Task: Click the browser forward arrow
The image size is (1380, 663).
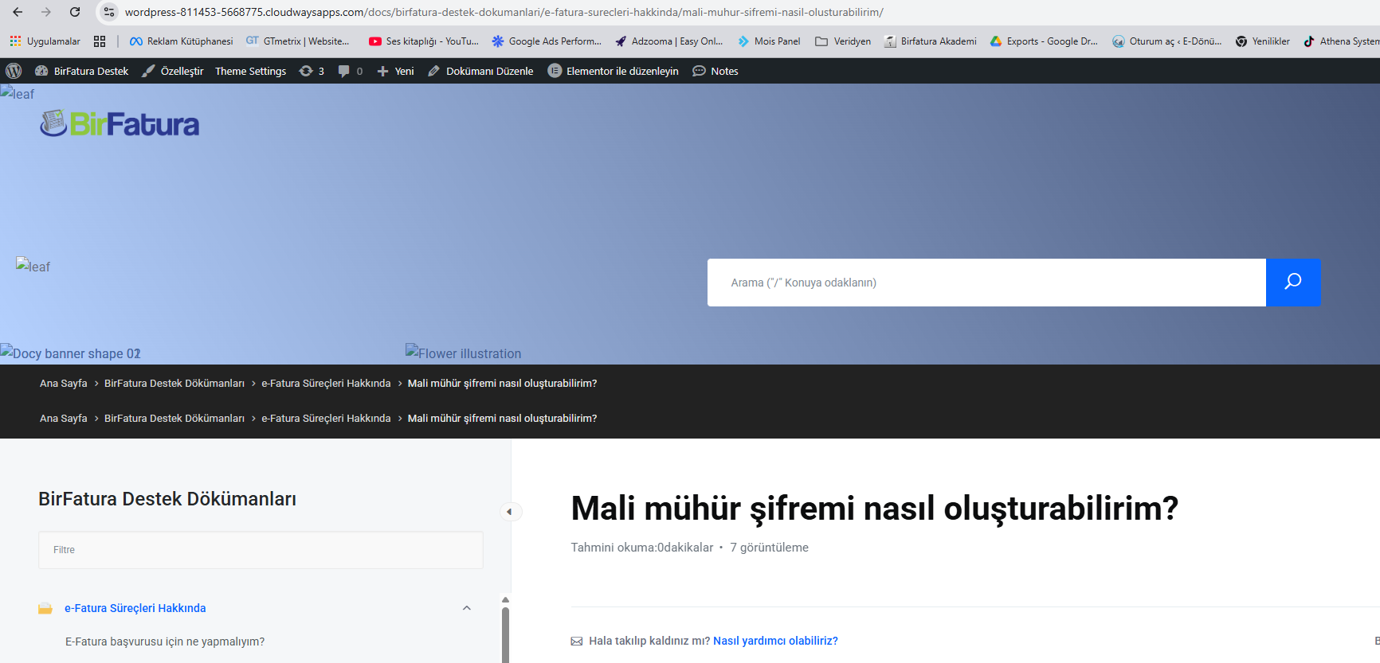Action: click(45, 12)
